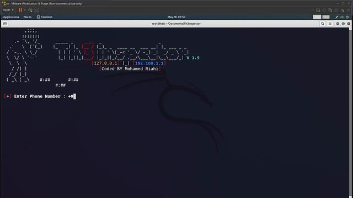Open the pen/color picker indicator in the panel
The image size is (353, 198).
(336, 17)
